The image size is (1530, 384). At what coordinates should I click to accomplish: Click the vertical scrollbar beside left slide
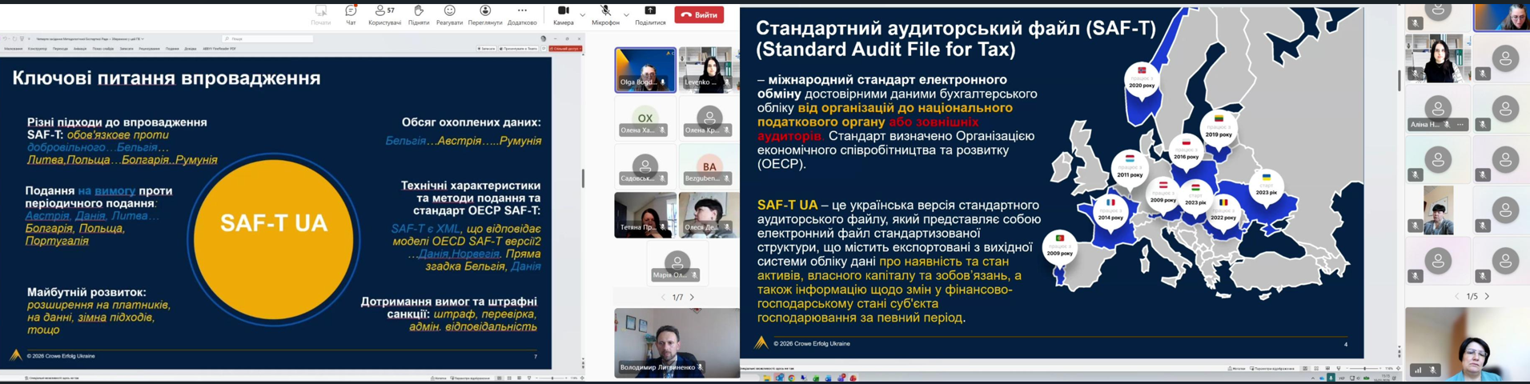(583, 178)
